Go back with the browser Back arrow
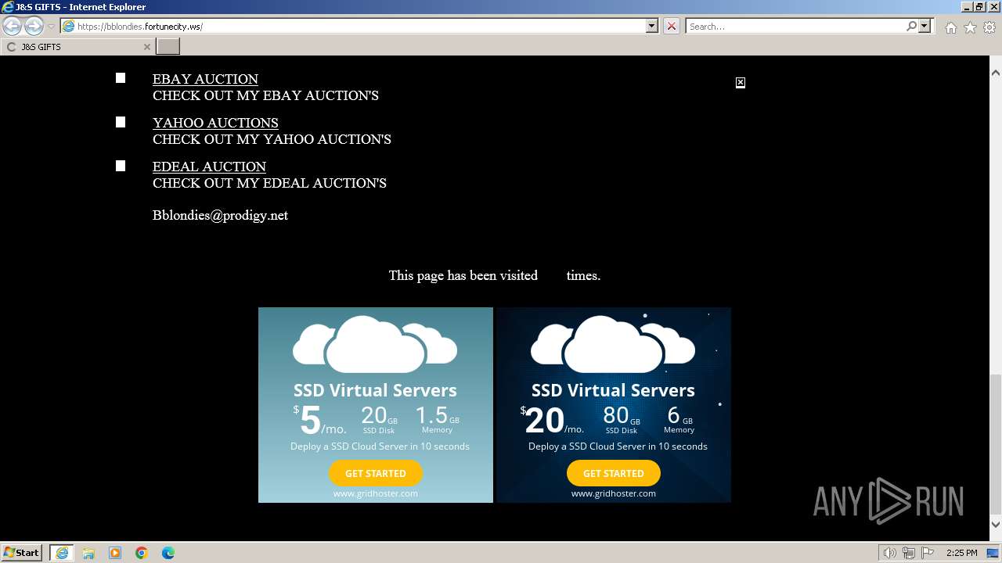 click(x=13, y=27)
